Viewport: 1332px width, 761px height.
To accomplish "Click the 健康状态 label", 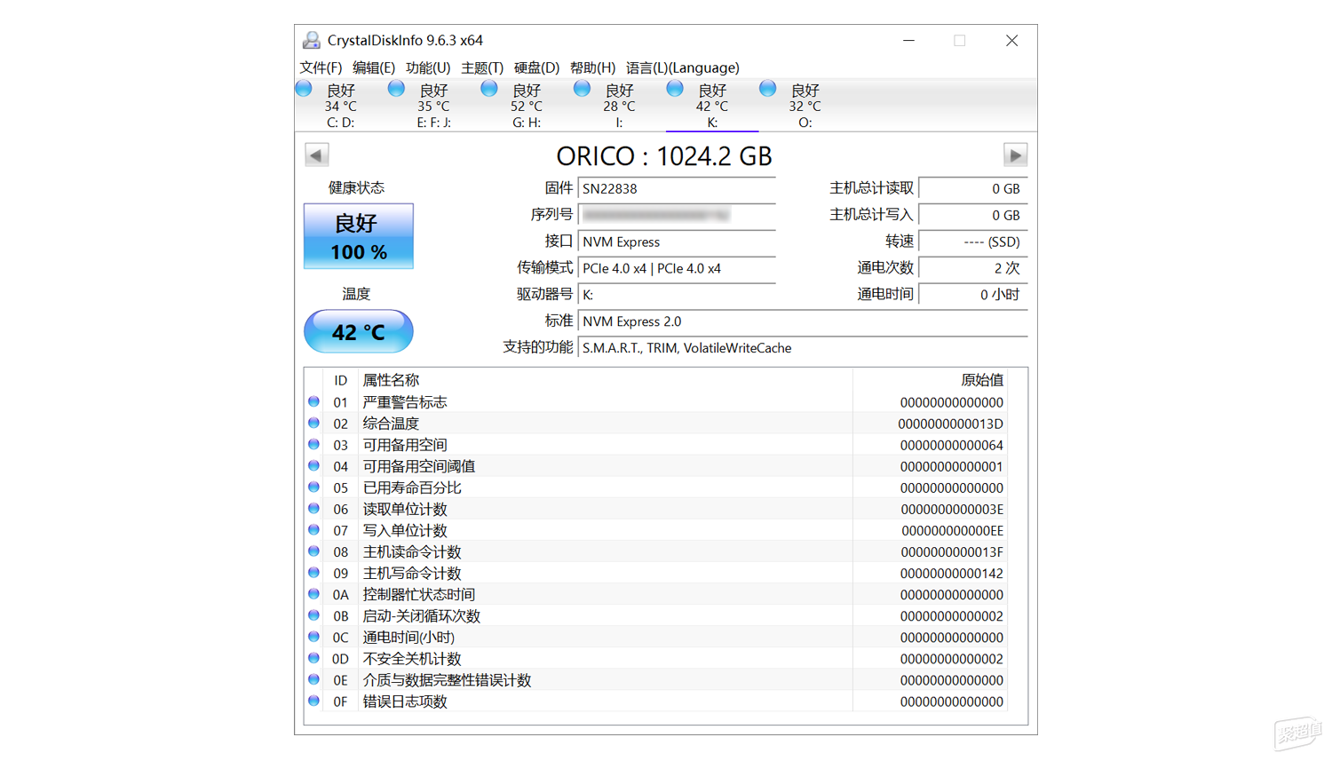I will pyautogui.click(x=356, y=187).
